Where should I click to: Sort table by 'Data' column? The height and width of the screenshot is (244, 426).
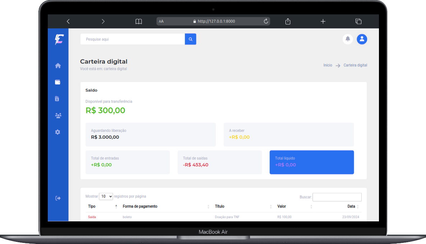338,206
